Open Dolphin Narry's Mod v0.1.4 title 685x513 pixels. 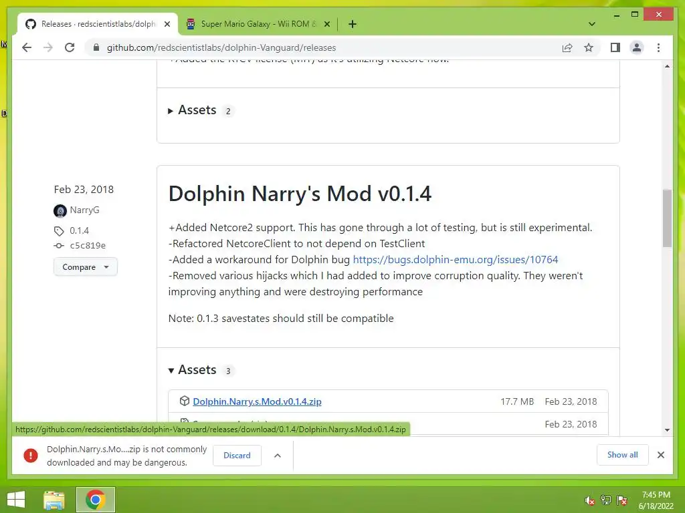[300, 194]
